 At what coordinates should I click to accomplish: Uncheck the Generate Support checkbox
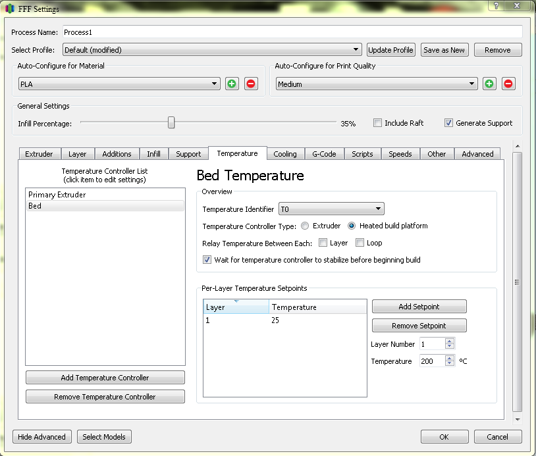[x=448, y=123]
